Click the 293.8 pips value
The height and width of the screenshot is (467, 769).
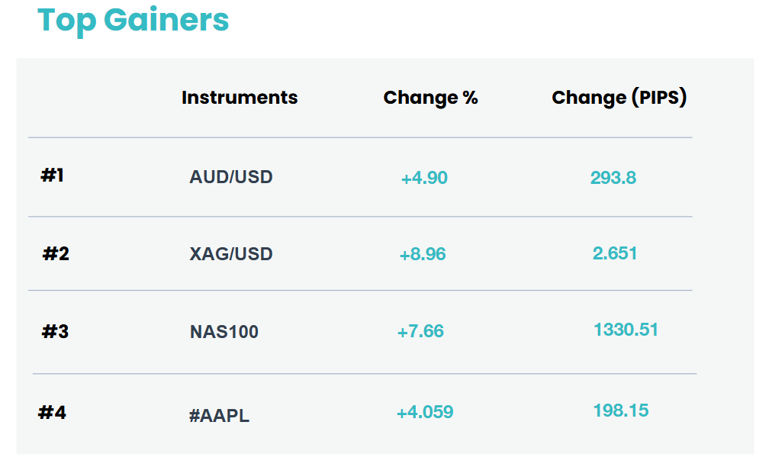tap(613, 178)
